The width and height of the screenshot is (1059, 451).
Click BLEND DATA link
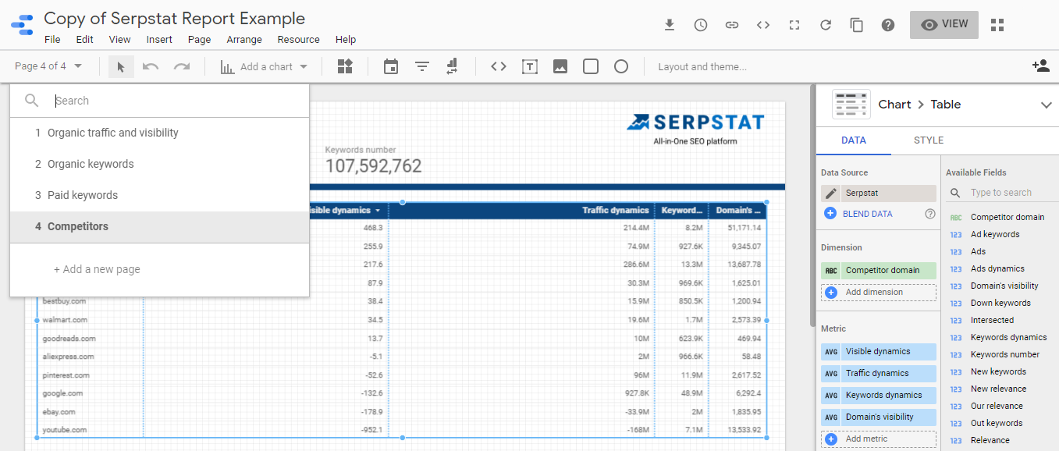[x=868, y=214]
